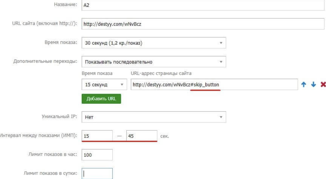
Task: Delete the additional URL row
Action: (323, 84)
